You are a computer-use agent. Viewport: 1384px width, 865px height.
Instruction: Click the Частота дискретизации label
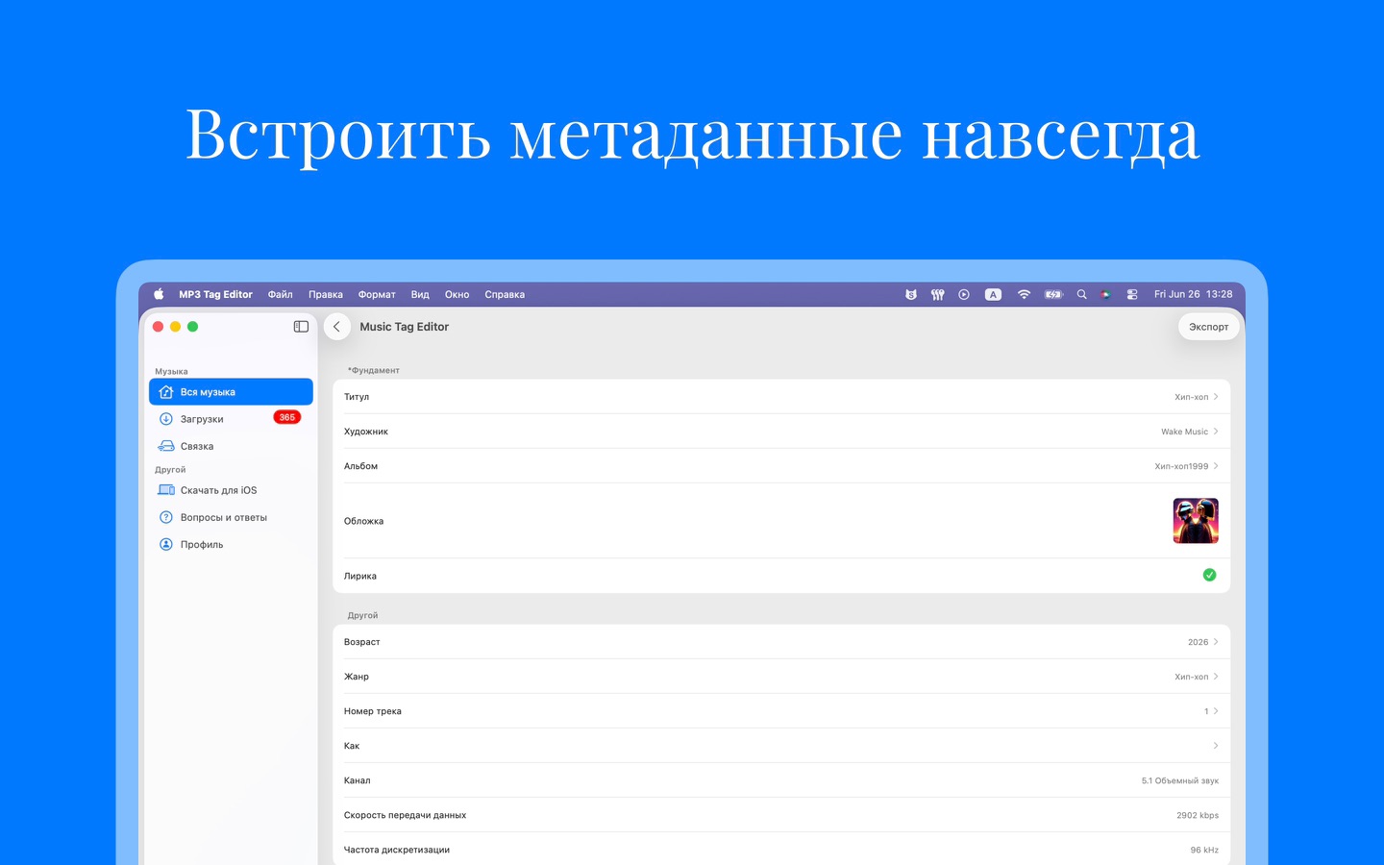tap(397, 850)
